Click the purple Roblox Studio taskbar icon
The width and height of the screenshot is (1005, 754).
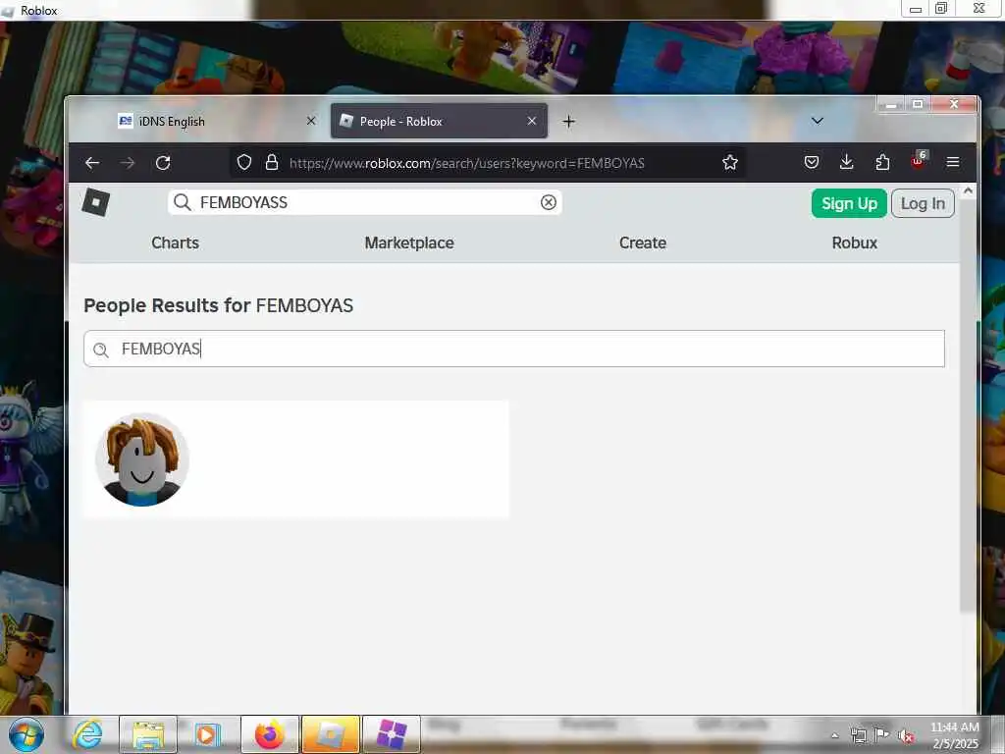pyautogui.click(x=392, y=734)
